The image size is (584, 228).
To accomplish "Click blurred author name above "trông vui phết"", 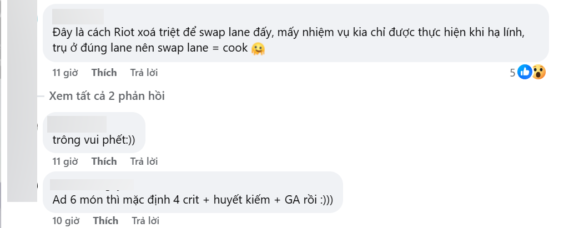I will click(x=77, y=123).
